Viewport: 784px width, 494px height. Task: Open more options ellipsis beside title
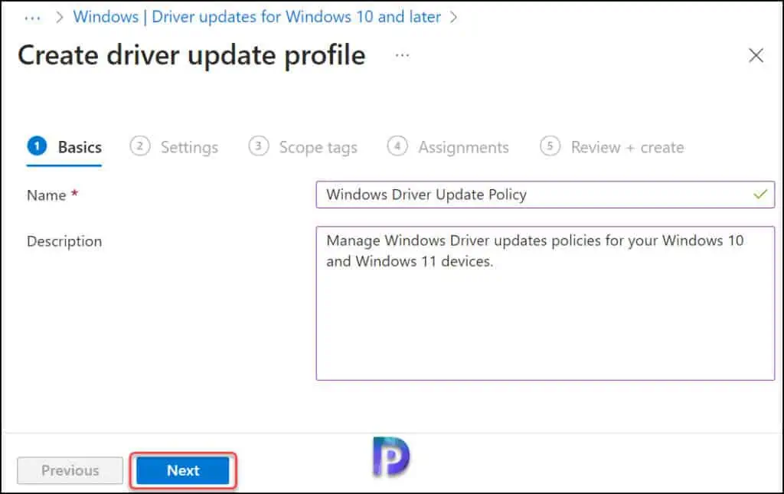pyautogui.click(x=402, y=55)
